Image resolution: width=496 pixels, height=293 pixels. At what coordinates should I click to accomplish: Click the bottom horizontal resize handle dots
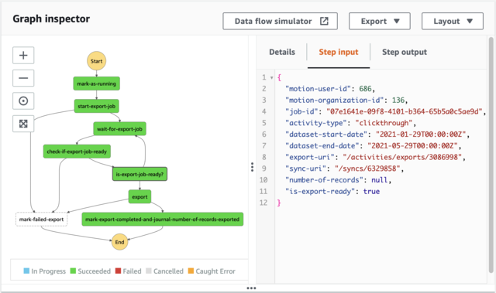coord(251,288)
